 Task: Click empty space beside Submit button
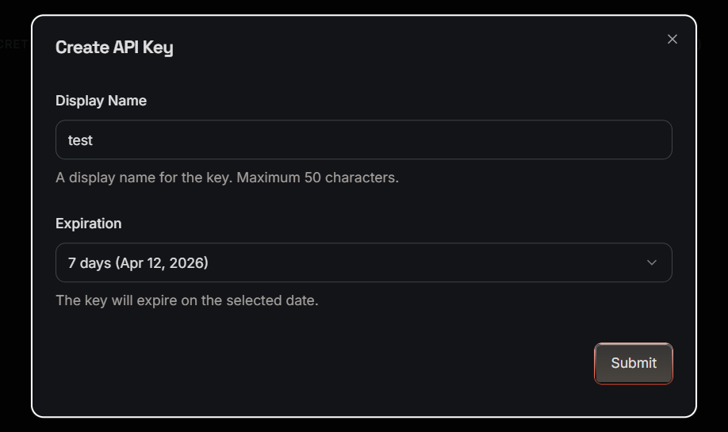(397, 363)
